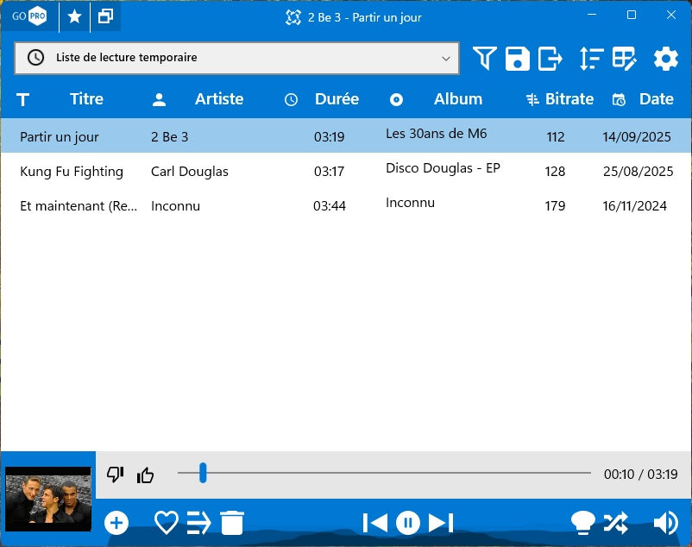The height and width of the screenshot is (547, 692).
Task: Click the thumbs up like icon
Action: [x=145, y=475]
